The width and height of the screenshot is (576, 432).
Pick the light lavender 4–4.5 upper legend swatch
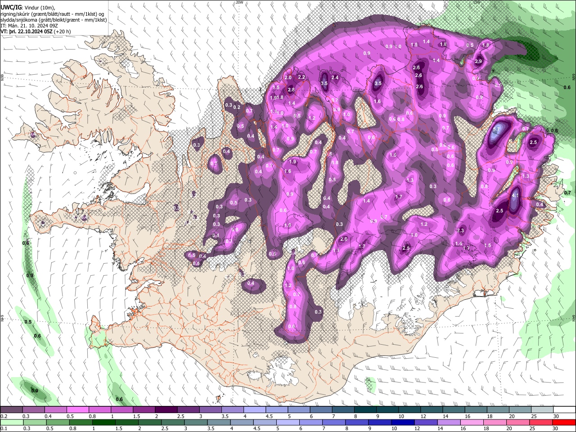(254, 409)
